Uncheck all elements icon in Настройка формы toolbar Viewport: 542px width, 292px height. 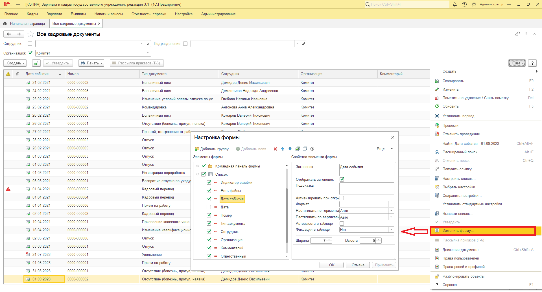point(305,149)
